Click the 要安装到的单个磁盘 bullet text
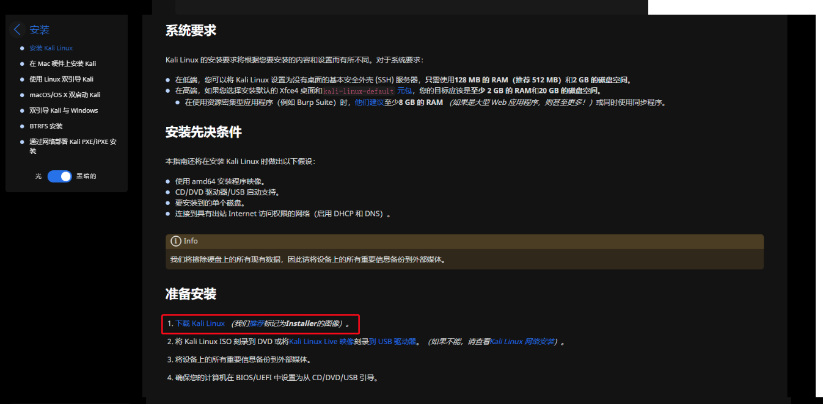Screen dimensions: 823x404 point(211,203)
